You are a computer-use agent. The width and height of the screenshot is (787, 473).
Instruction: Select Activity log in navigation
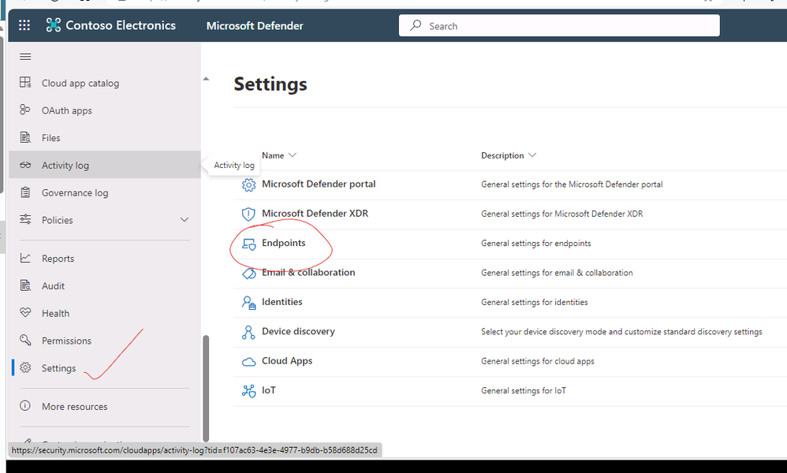(65, 165)
